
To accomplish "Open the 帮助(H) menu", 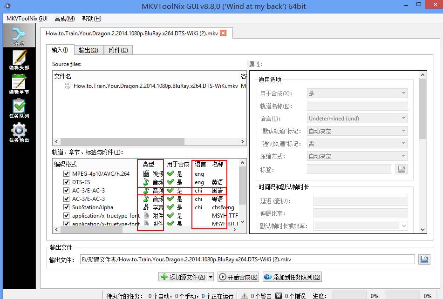I will point(92,19).
